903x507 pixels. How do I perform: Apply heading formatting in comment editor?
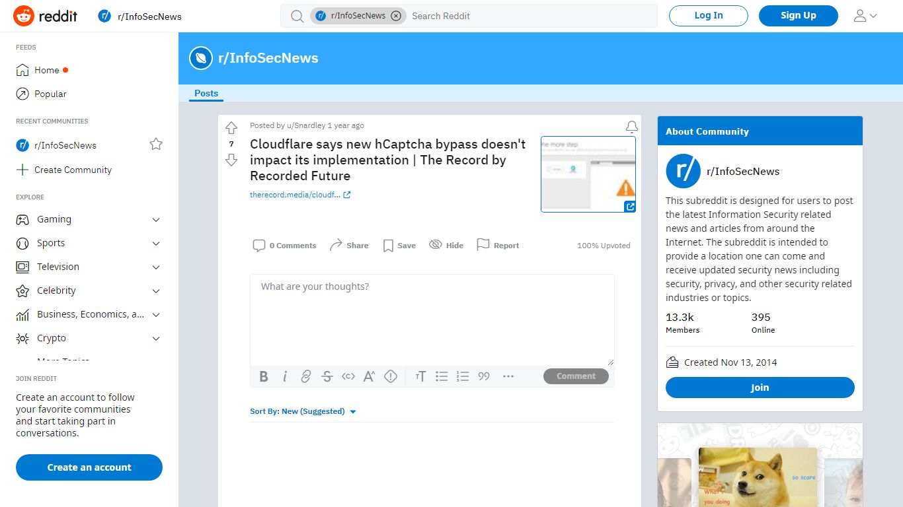[x=420, y=376]
